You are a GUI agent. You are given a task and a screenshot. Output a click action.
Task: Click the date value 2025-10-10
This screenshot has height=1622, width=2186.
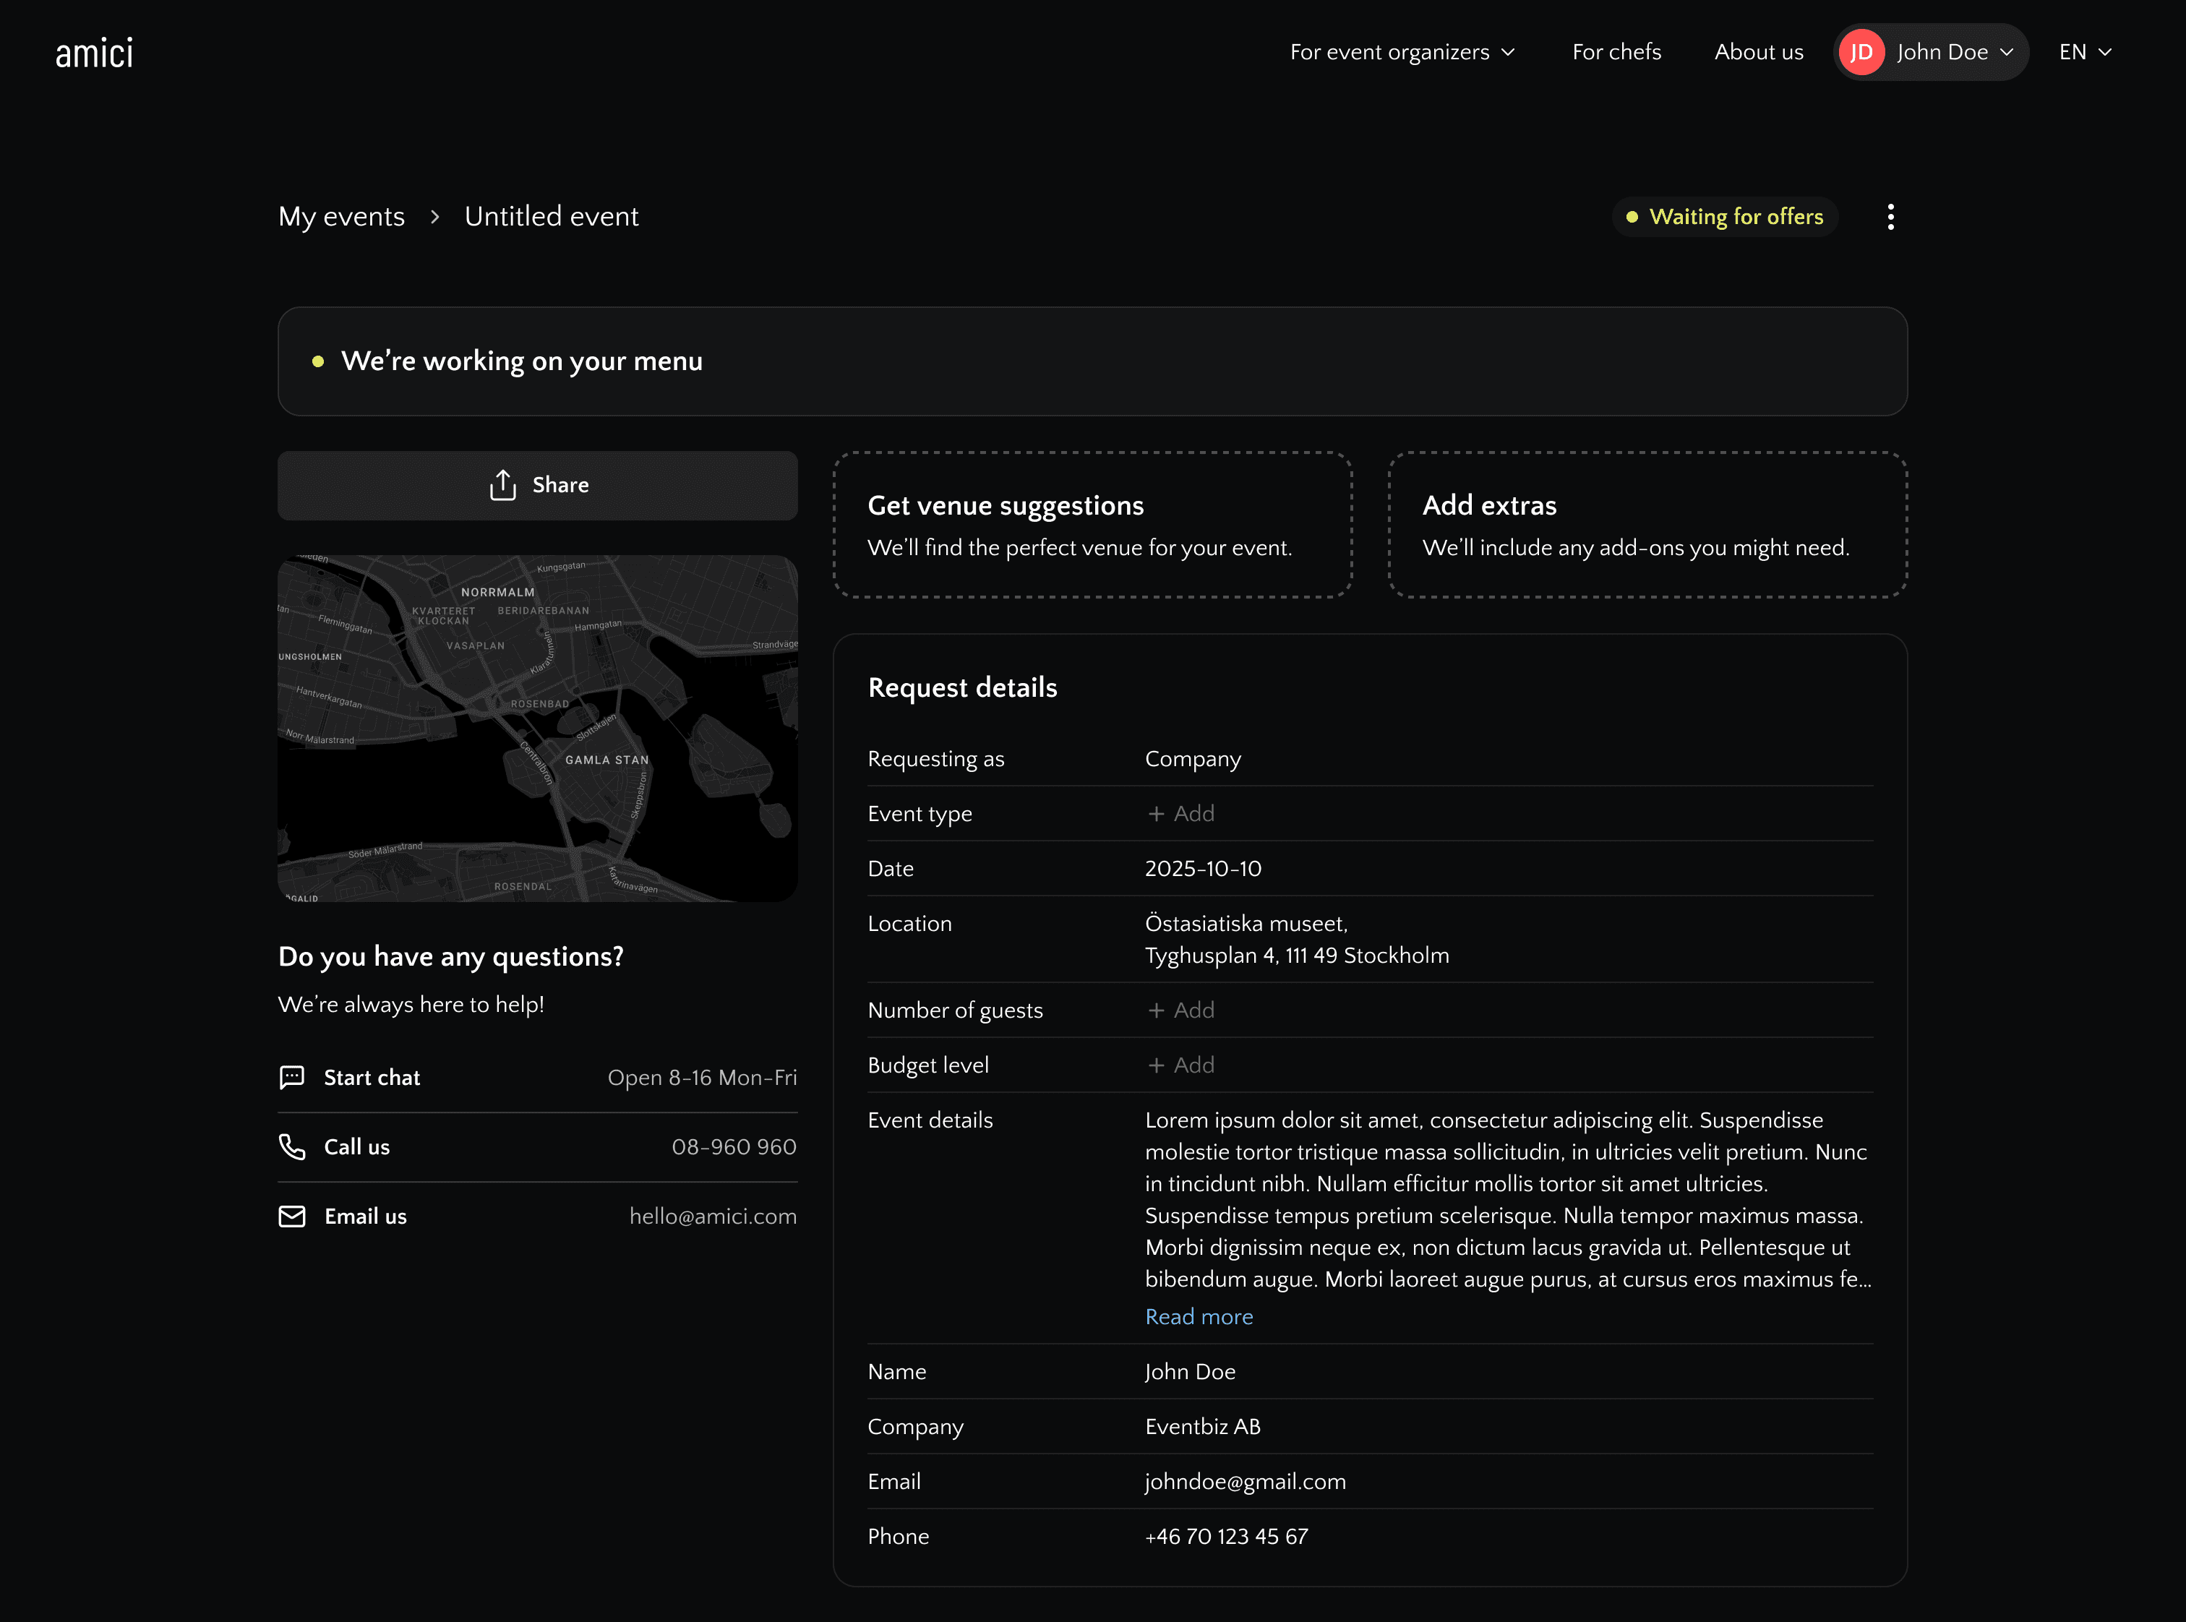coord(1203,869)
